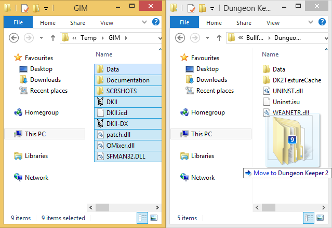
Task: Open Quick Access Toolbar dropdown in GIM window
Action: [47, 8]
